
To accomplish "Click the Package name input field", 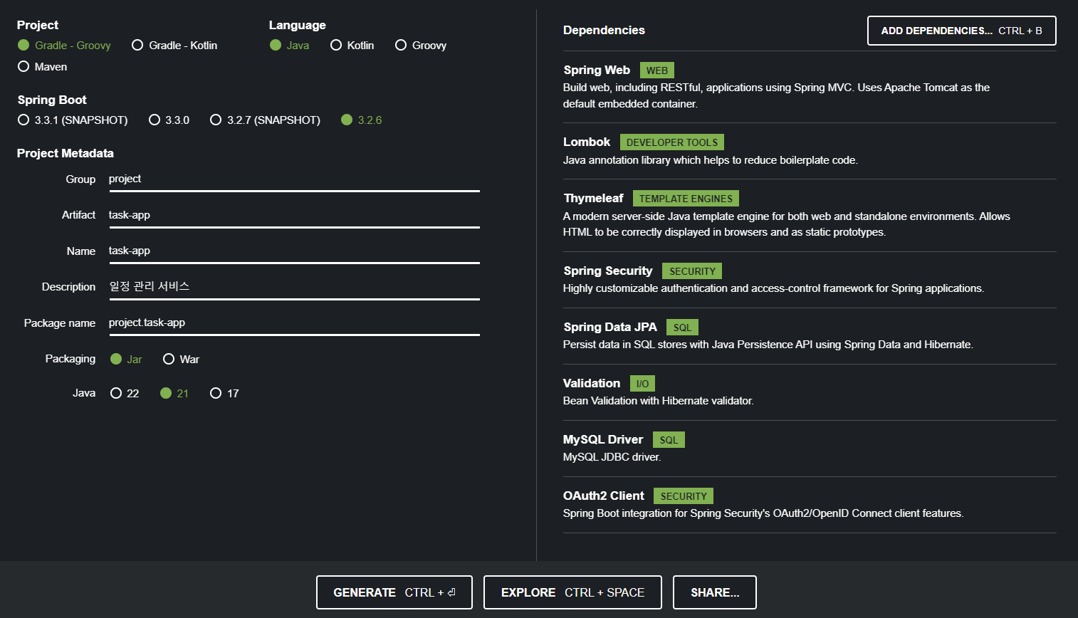I will click(x=294, y=323).
